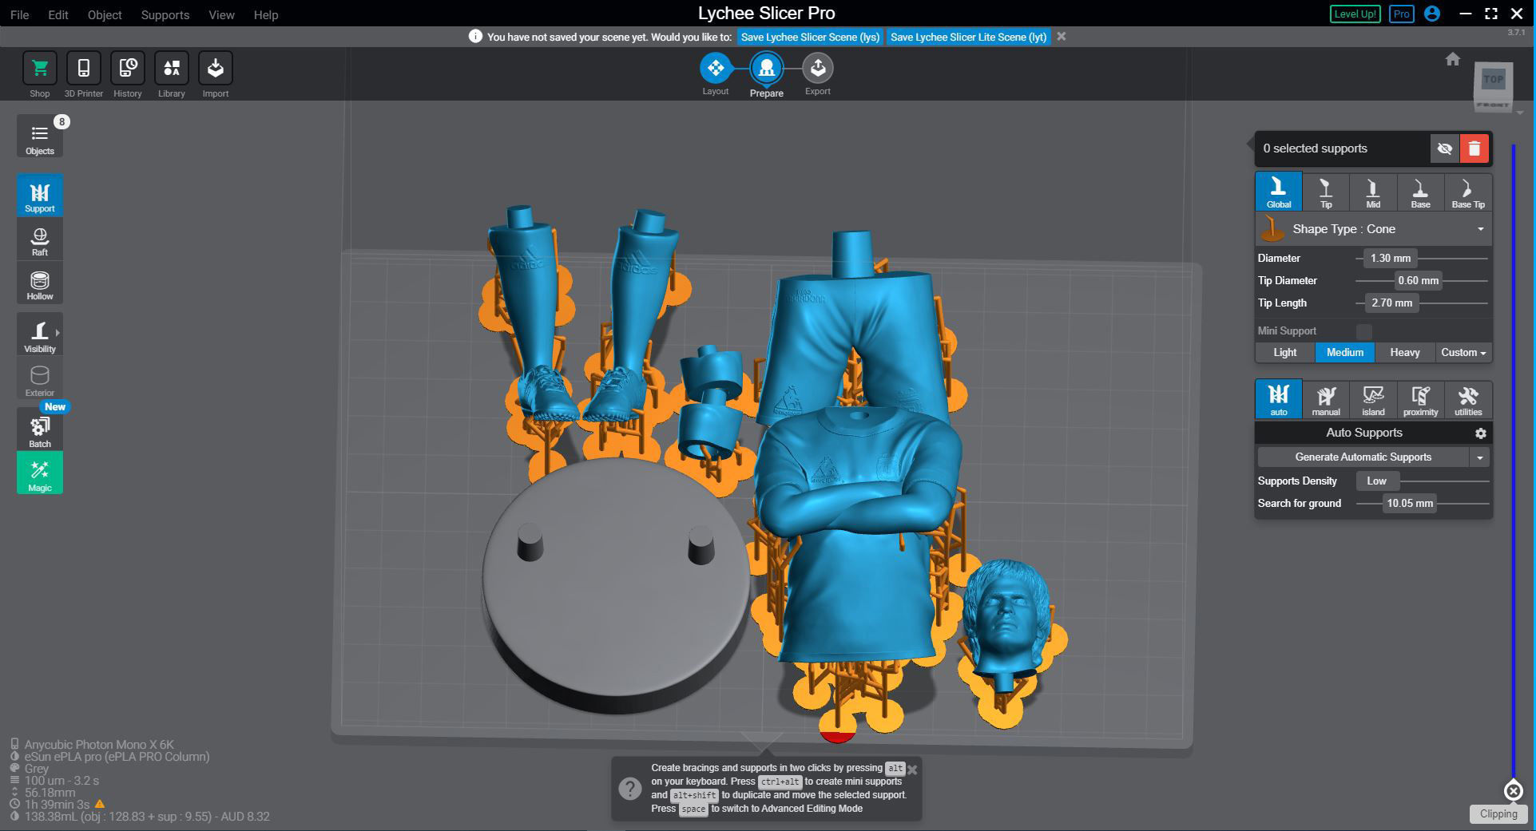1536x831 pixels.
Task: Open the Raft tool
Action: click(40, 239)
